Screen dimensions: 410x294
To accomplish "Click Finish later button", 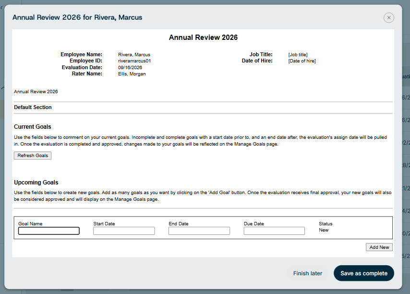I will click(307, 273).
